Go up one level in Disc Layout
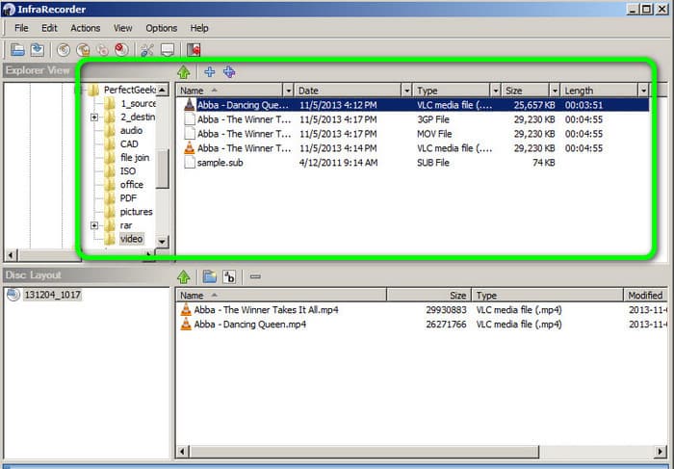674x469 pixels. [x=184, y=276]
